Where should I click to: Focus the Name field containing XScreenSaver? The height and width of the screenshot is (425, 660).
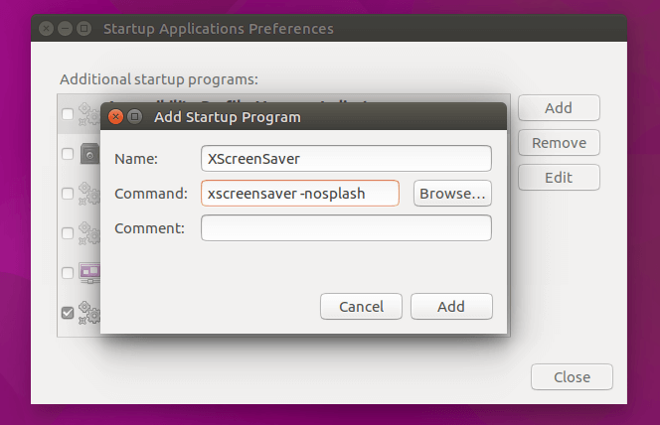click(346, 159)
